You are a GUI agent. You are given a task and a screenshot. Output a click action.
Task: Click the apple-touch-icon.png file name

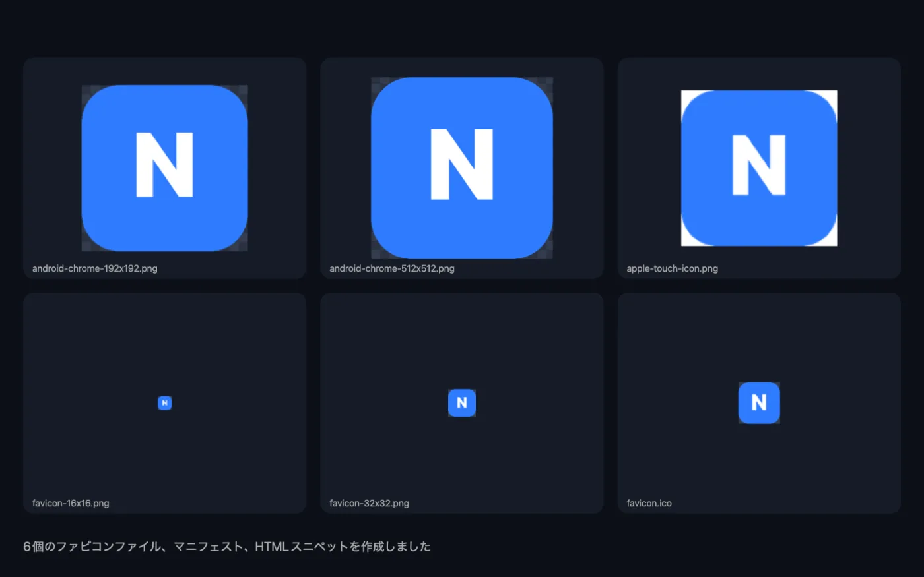point(673,268)
